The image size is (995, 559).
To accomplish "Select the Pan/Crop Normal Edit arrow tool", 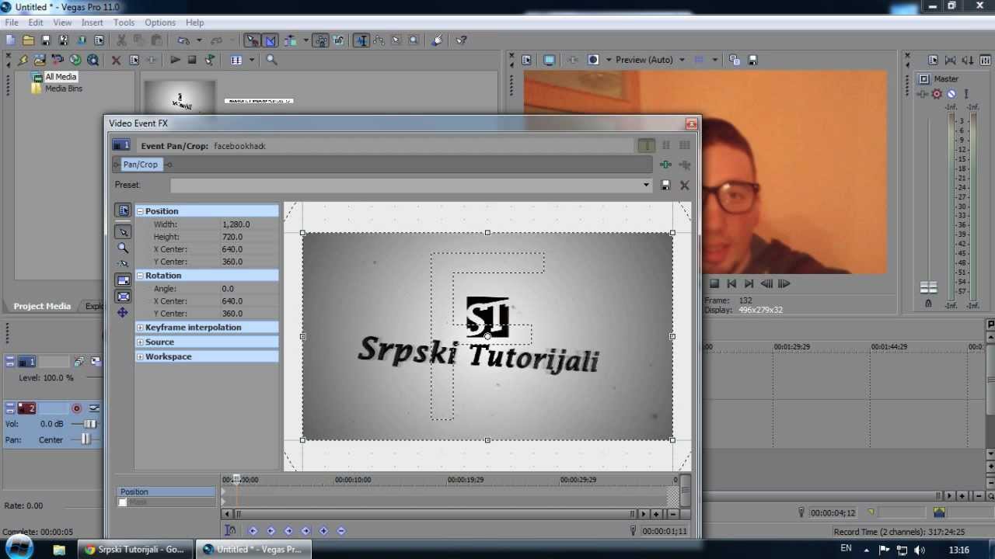I will tap(123, 231).
